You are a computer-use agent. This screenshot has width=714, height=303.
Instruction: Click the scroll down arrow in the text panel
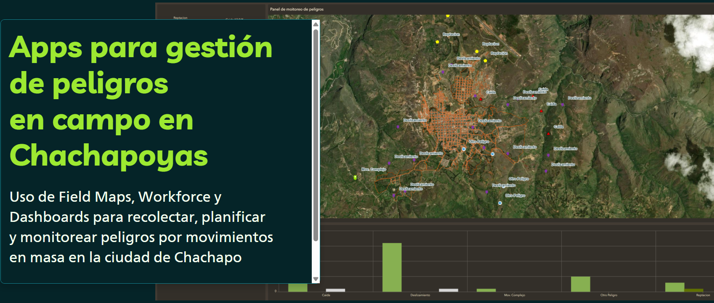316,279
